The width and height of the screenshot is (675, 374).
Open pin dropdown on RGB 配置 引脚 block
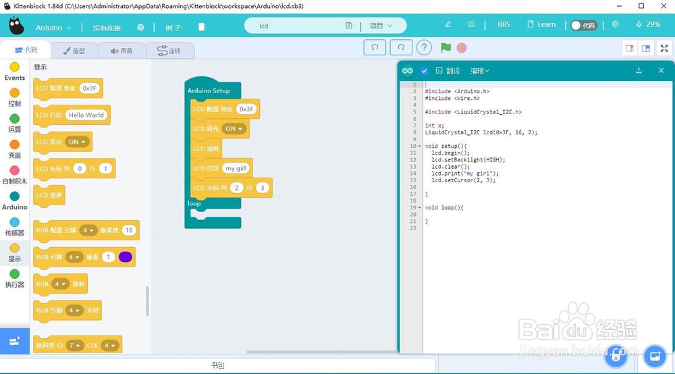(x=88, y=230)
